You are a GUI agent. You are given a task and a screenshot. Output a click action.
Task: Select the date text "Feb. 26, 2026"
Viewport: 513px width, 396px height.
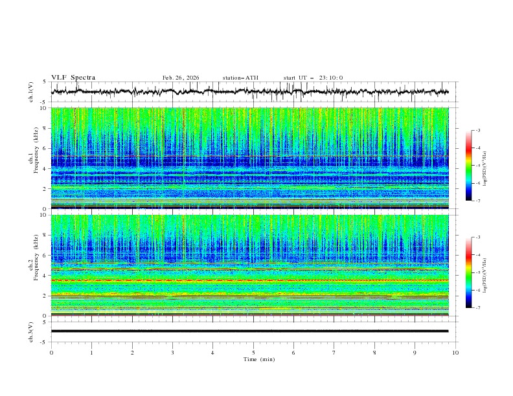[181, 78]
